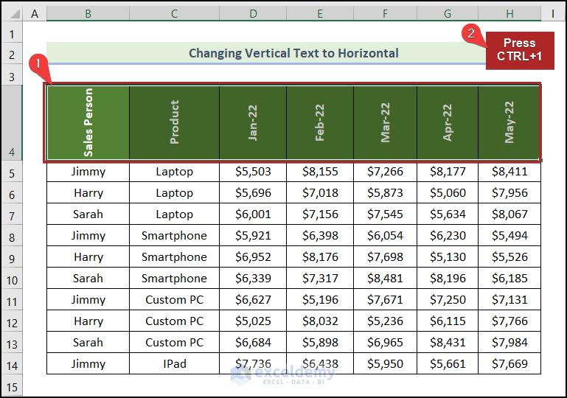Click cell with value $6,339
The width and height of the screenshot is (567, 398).
click(x=253, y=278)
